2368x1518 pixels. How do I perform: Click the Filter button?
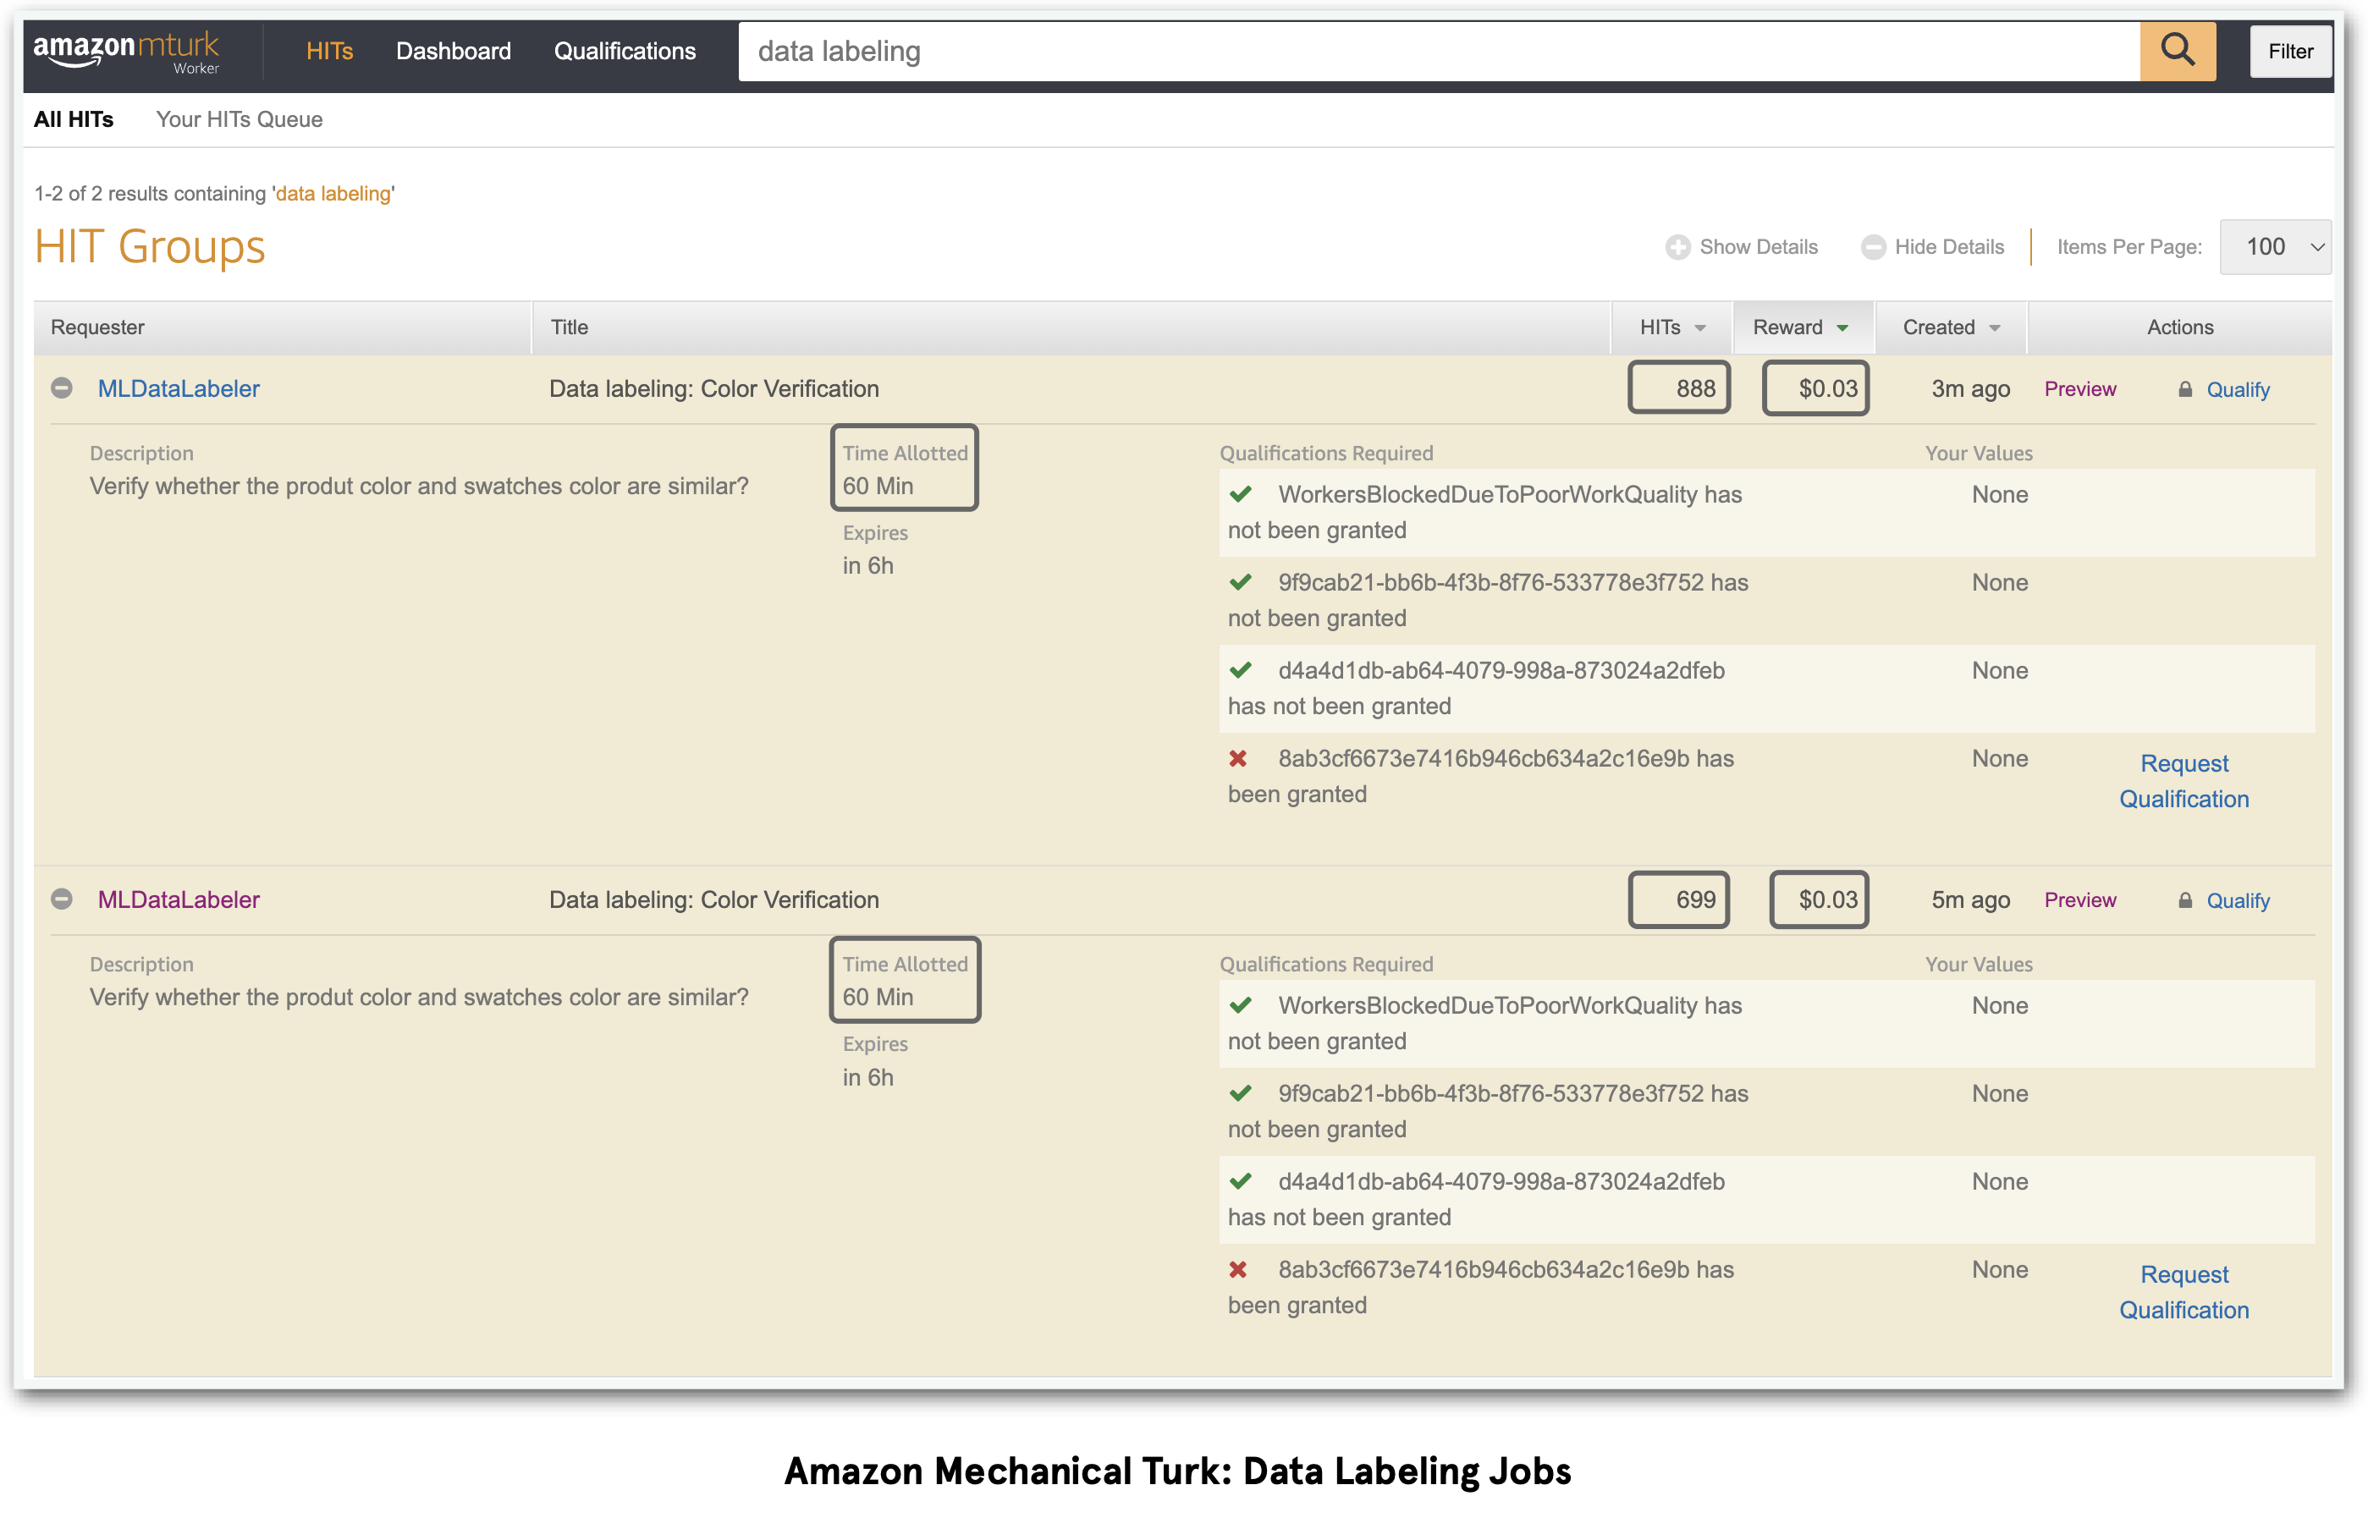pyautogui.click(x=2289, y=52)
